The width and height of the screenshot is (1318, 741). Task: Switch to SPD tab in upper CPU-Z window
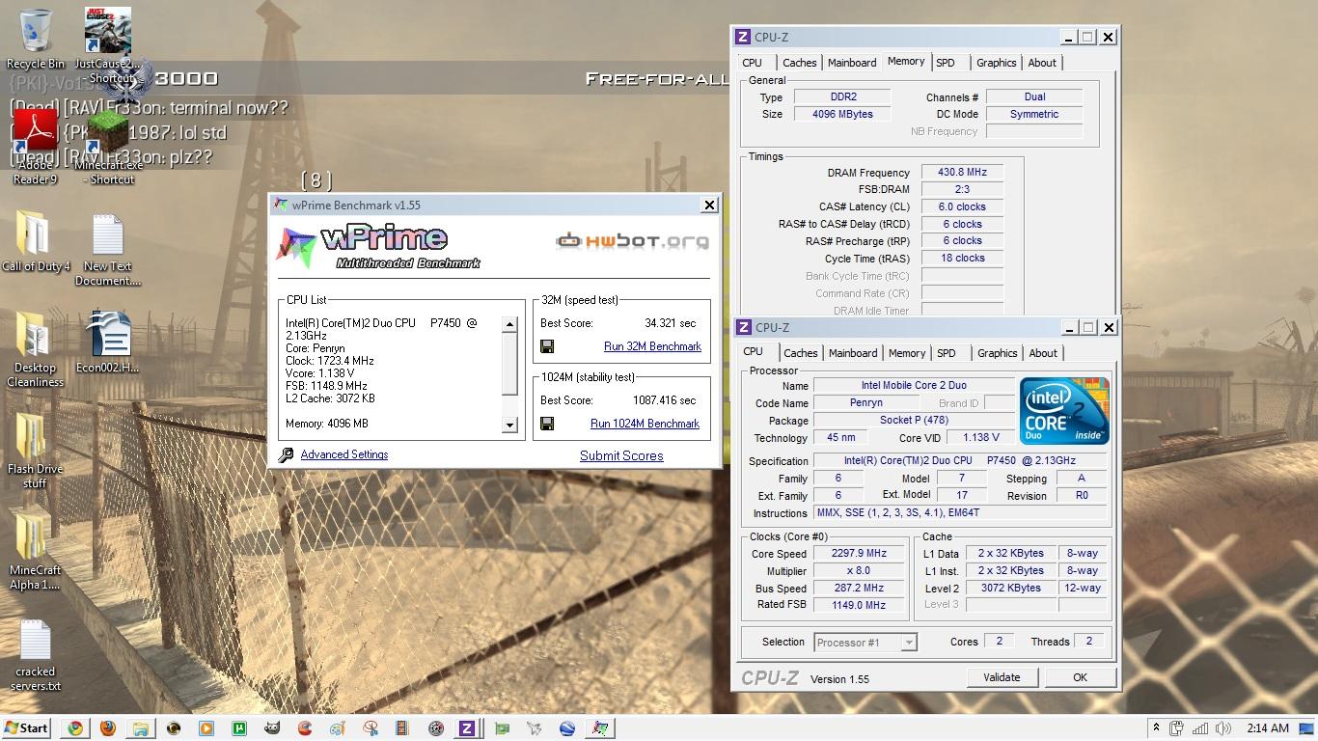946,63
